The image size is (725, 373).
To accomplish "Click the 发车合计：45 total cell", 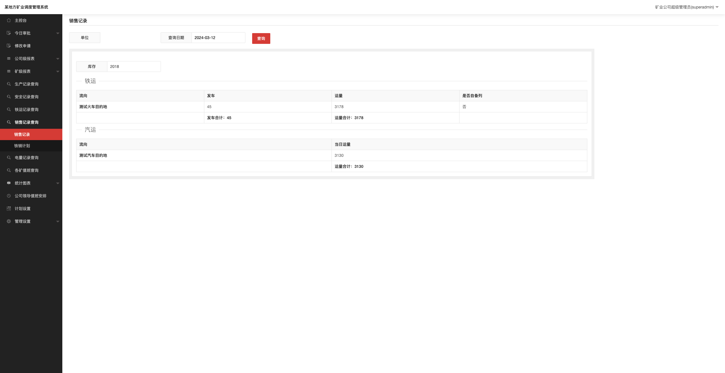I will [268, 118].
